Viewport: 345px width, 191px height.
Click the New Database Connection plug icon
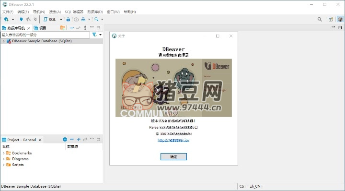[6, 19]
